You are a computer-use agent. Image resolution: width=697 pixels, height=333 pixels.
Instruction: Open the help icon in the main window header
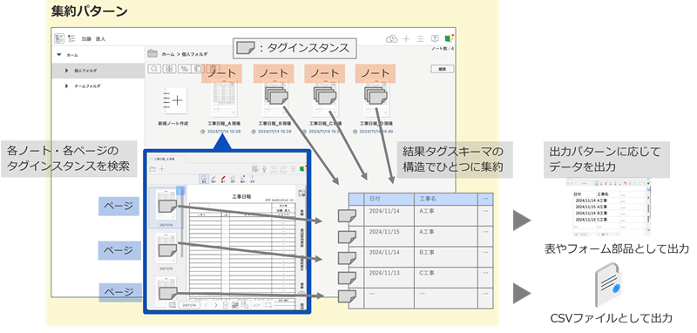(x=435, y=39)
